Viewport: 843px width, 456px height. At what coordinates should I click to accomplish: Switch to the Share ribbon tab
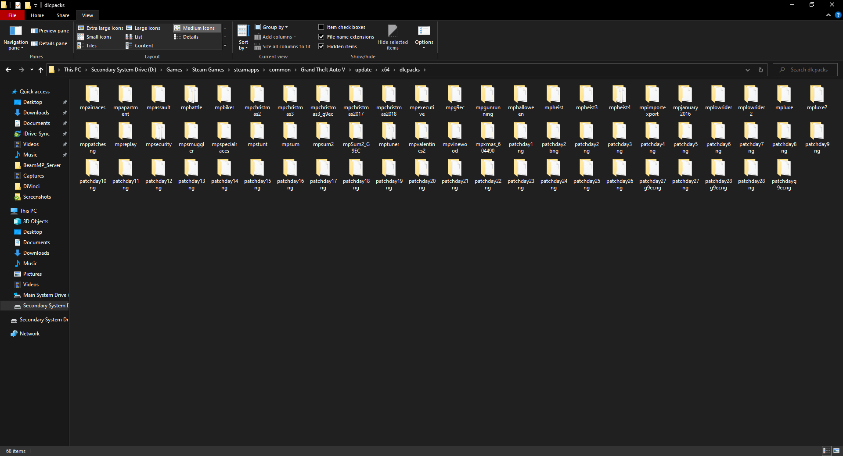click(x=63, y=15)
